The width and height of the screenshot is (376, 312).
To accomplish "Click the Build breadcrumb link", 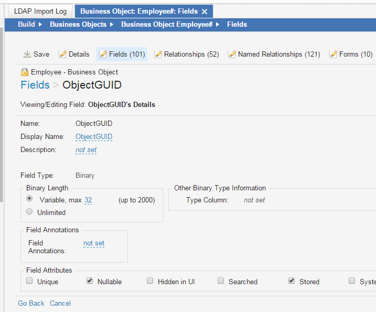I will pos(26,25).
